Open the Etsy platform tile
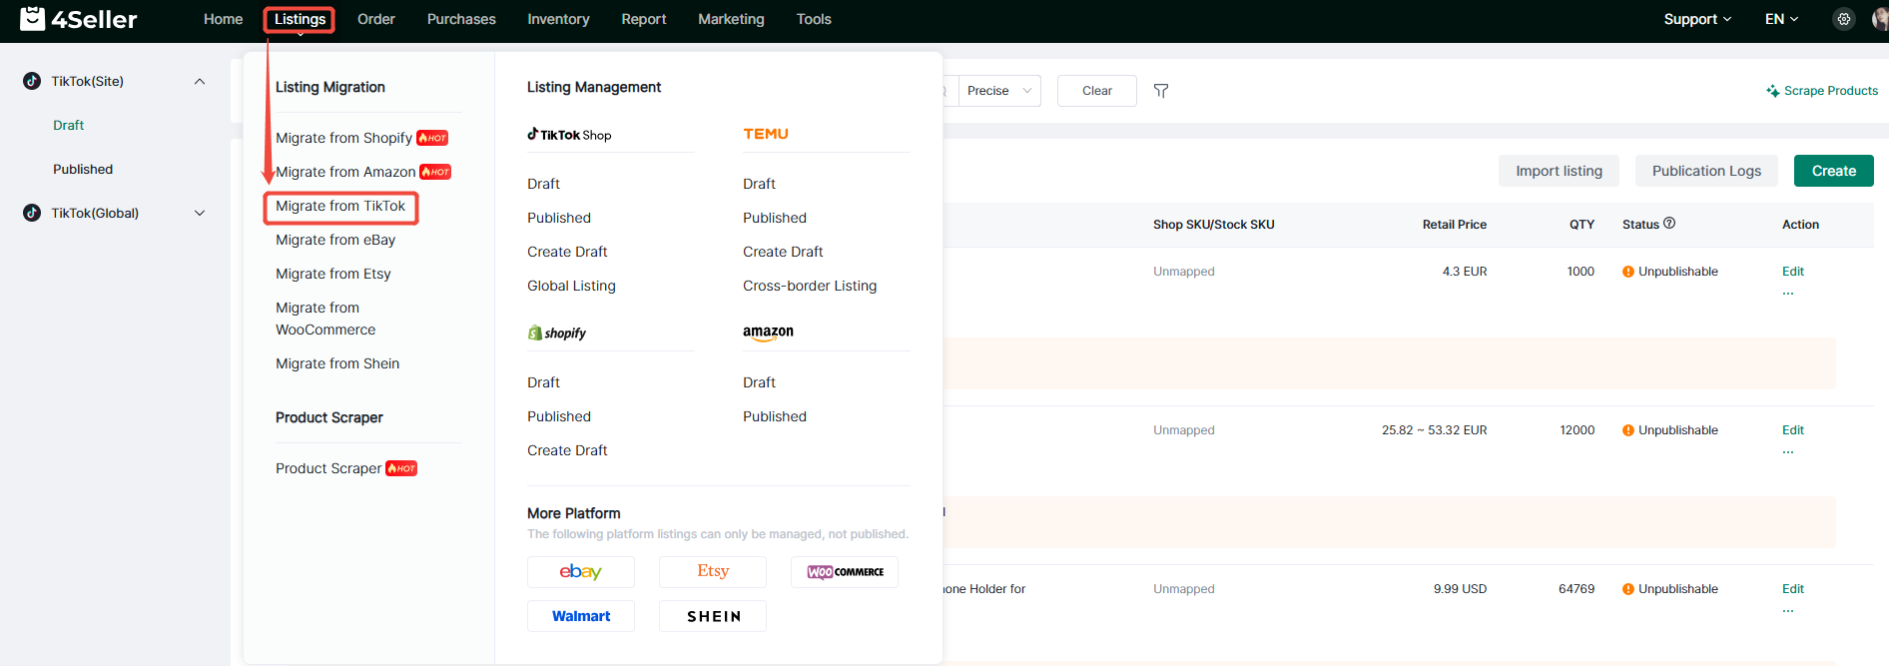 click(713, 572)
